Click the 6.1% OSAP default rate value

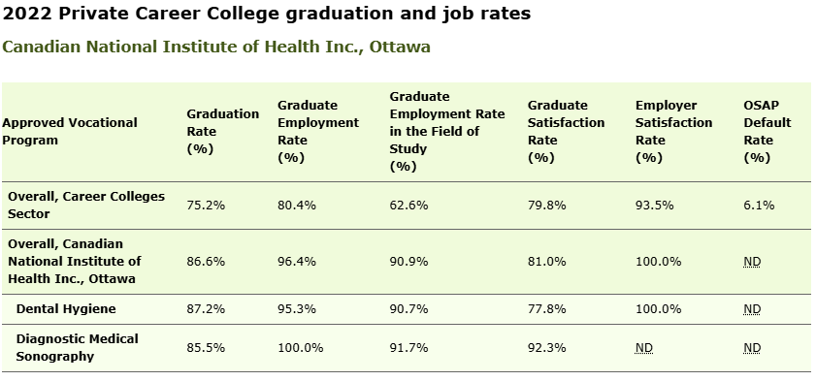[x=759, y=206]
